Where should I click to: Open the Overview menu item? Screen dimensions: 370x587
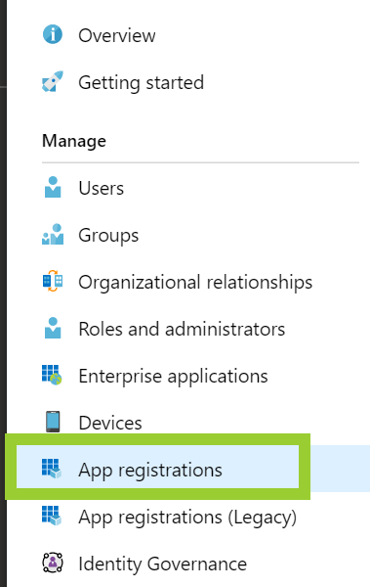tap(116, 35)
